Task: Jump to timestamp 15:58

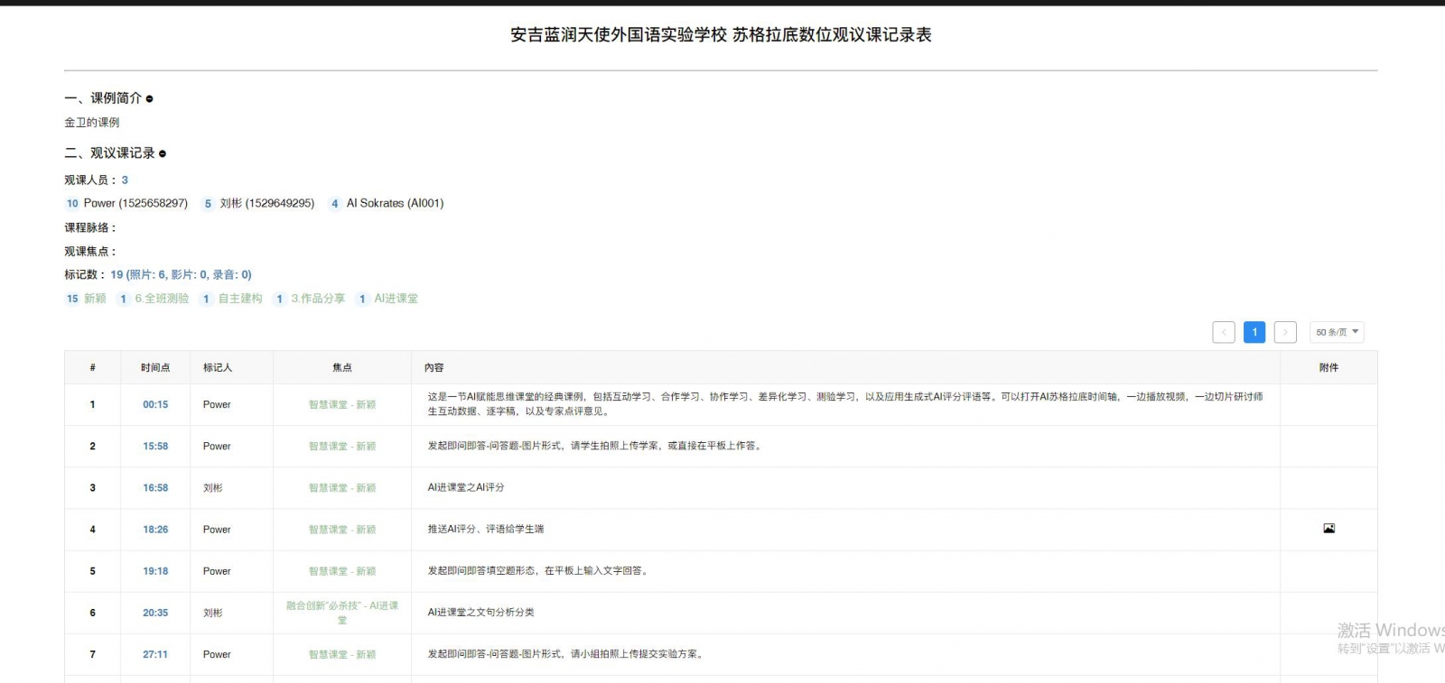Action: (155, 447)
